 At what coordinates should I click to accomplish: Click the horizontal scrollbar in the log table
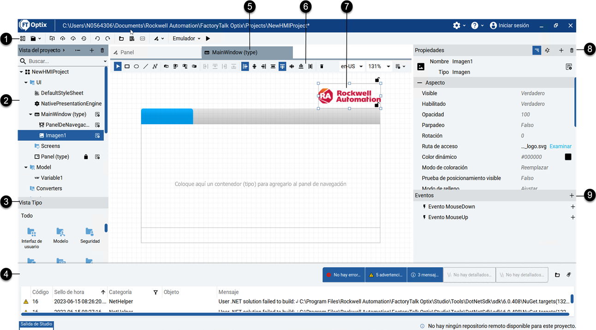point(295,314)
